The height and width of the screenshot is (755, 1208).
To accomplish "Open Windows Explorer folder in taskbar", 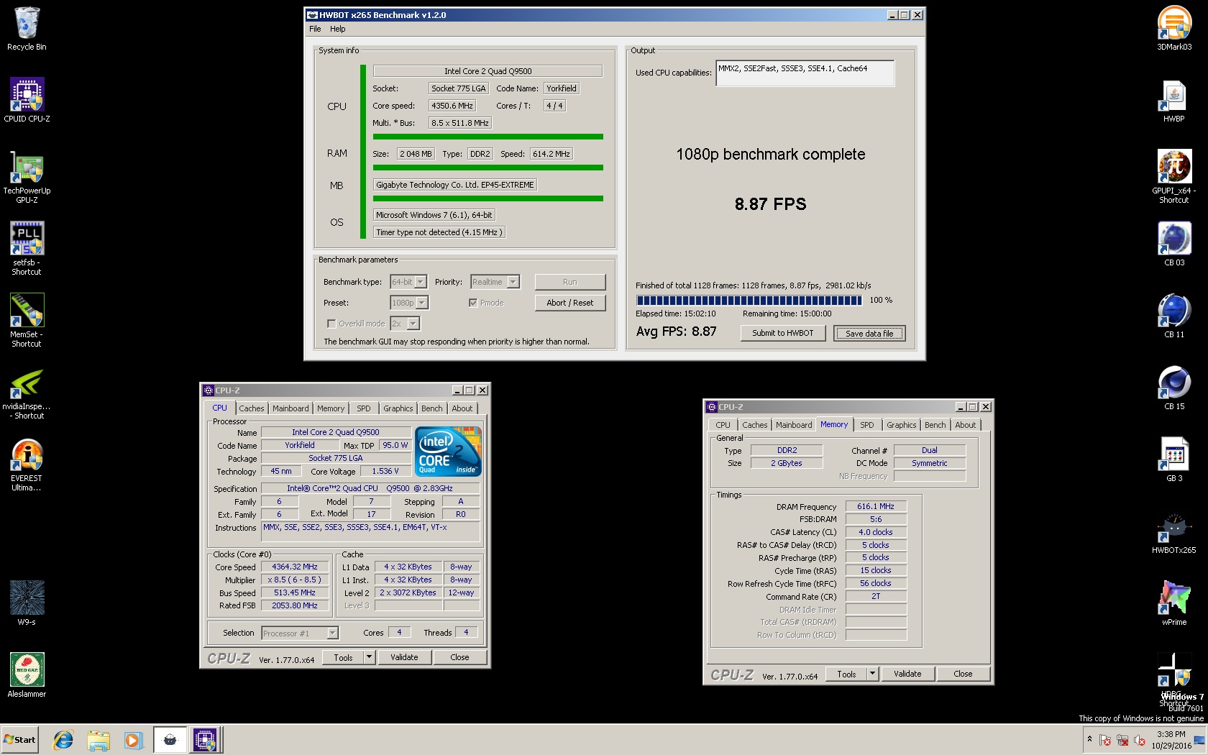I will (x=99, y=739).
